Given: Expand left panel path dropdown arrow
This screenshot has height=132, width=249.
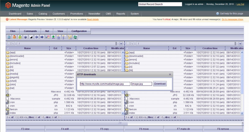Looking at the screenshot, I should pyautogui.click(x=121, y=44).
